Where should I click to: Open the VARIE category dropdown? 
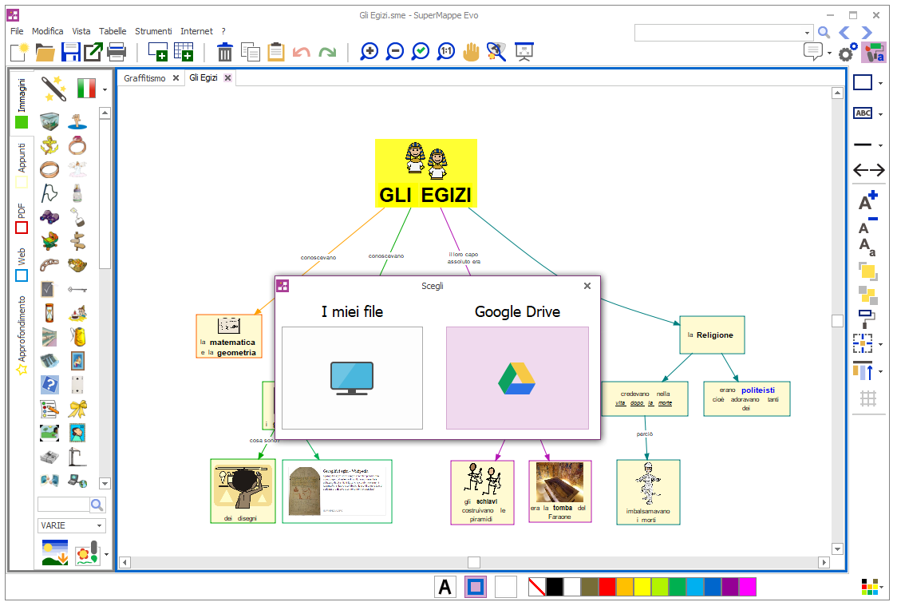point(71,525)
